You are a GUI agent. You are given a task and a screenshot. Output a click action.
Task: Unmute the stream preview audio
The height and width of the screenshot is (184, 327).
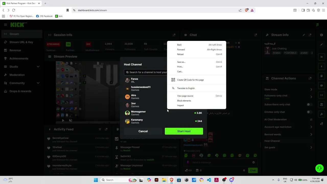71,120
